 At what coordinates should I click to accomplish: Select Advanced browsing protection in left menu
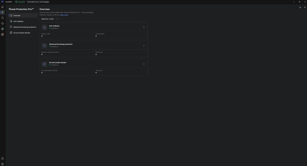[23, 27]
